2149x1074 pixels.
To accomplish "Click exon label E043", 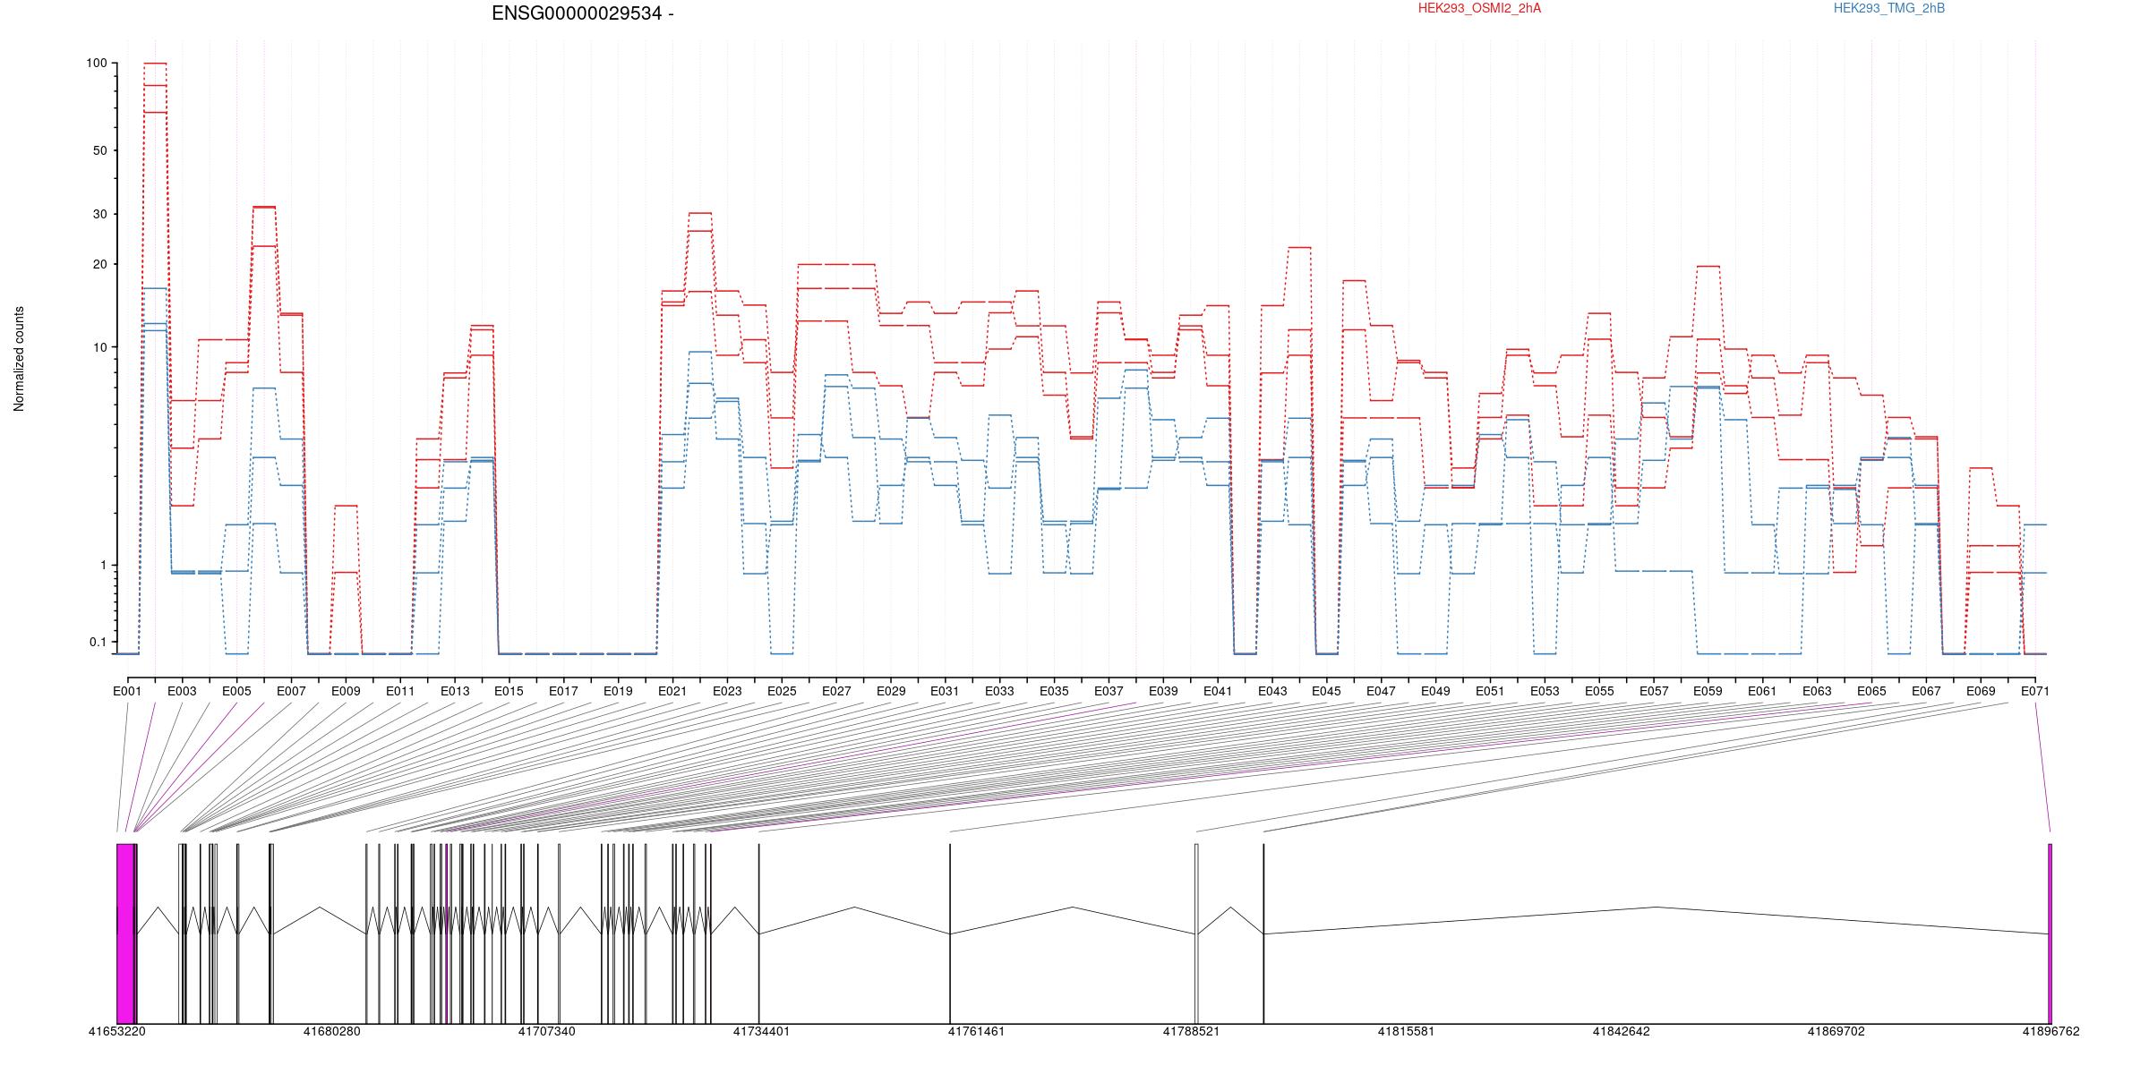I will 1272,691.
